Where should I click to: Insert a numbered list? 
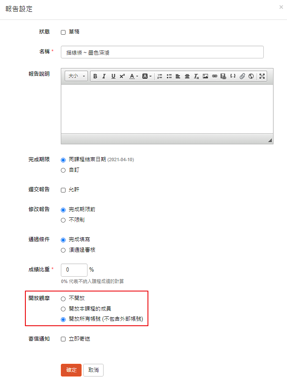(160, 76)
